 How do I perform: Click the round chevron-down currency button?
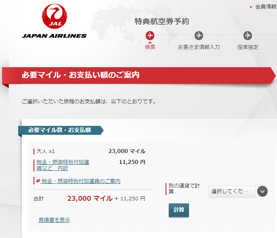262,191
